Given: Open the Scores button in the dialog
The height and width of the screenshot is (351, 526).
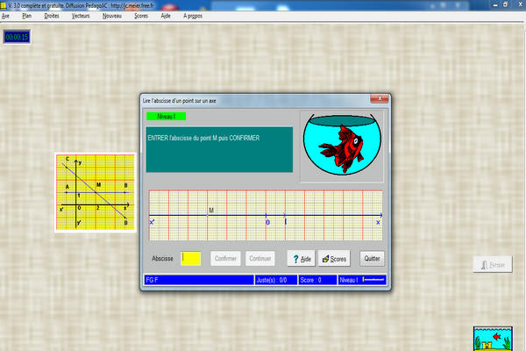Looking at the screenshot, I should click(x=335, y=259).
